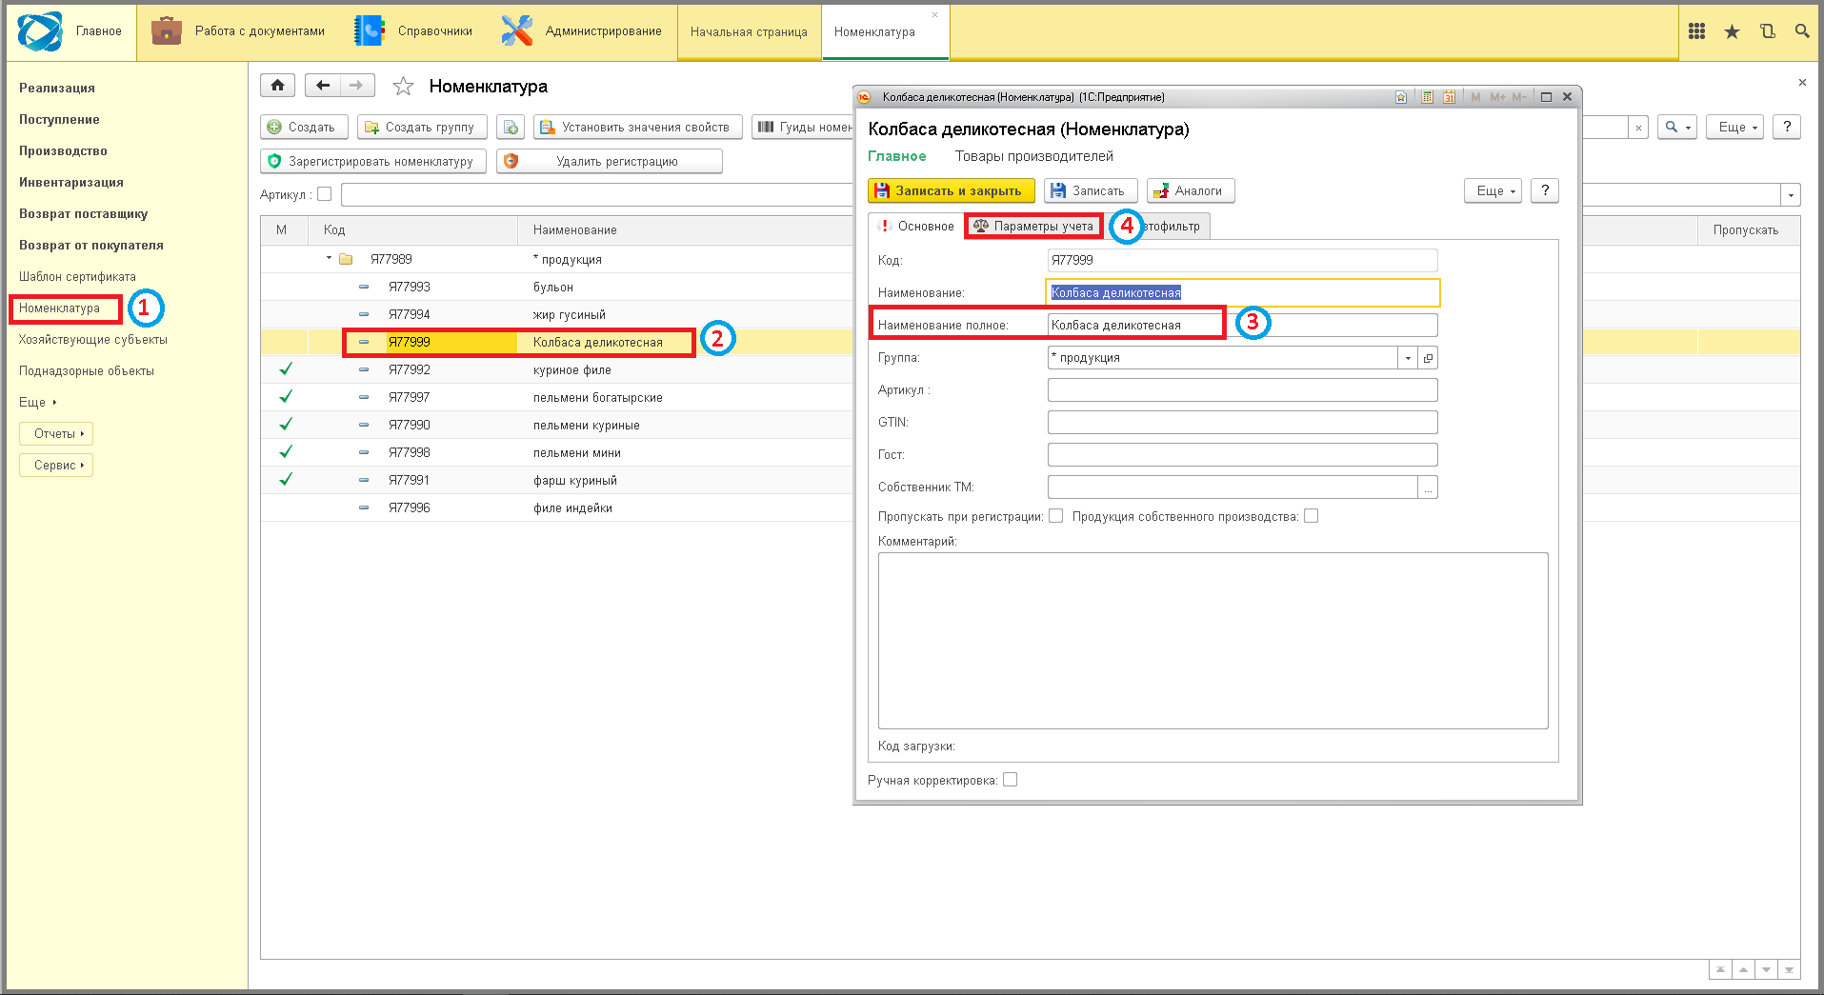1824x995 pixels.
Task: Toggle Артикул filter checkbox
Action: point(324,194)
